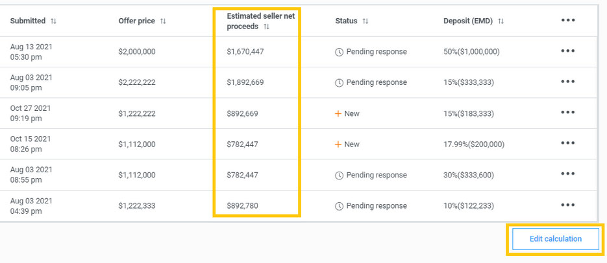Sort offers by Status column
Image resolution: width=607 pixels, height=263 pixels.
365,21
